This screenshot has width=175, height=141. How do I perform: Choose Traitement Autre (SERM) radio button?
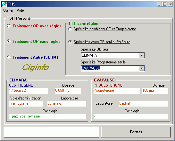point(9,57)
